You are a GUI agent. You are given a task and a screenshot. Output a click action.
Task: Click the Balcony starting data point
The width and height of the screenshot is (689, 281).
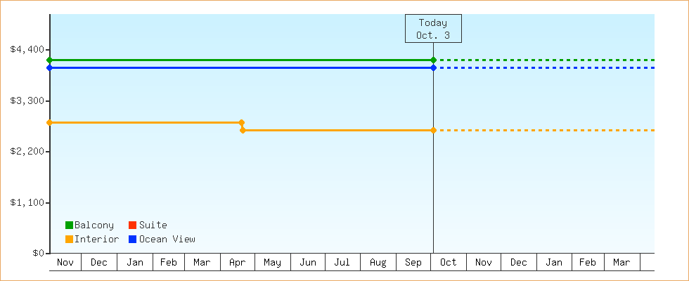(x=49, y=60)
